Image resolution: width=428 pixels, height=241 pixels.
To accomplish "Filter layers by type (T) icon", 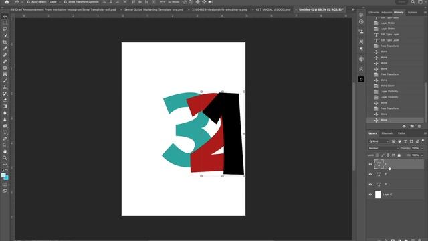I will tap(405, 141).
